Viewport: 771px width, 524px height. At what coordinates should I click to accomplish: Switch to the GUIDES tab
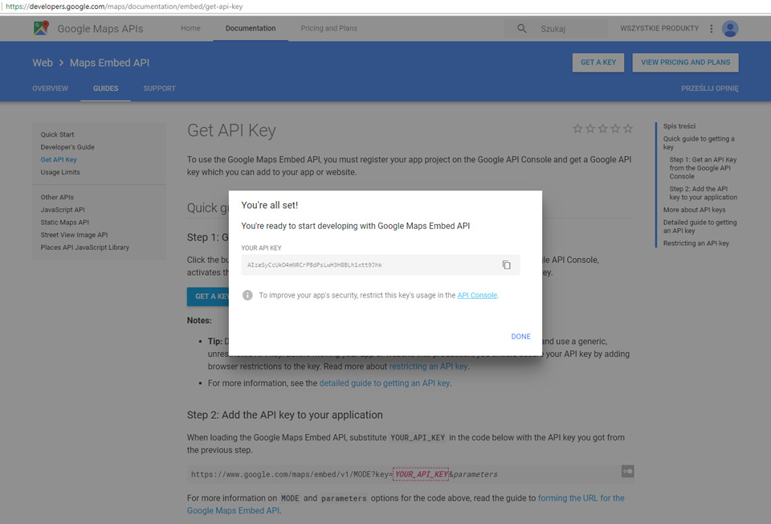[x=106, y=88]
